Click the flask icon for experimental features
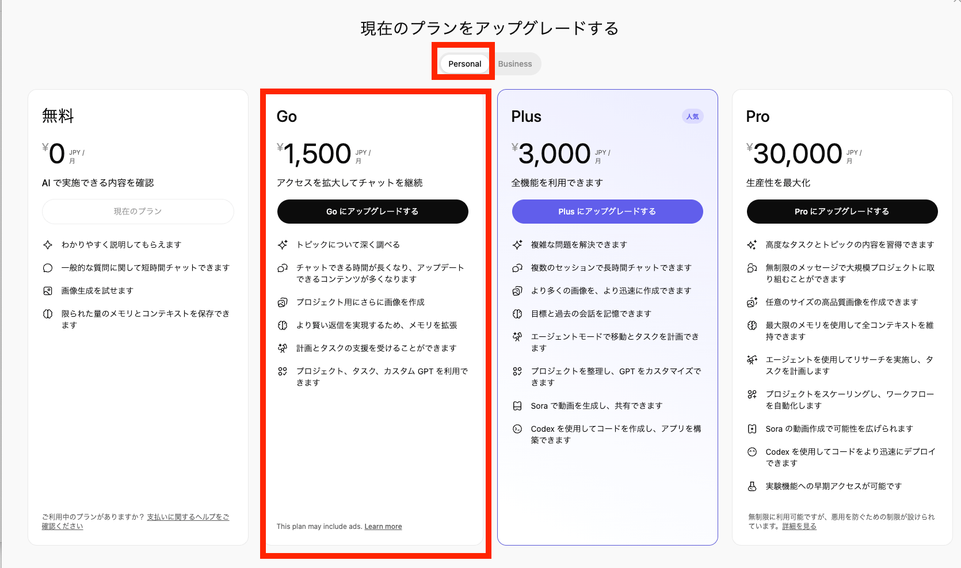 pos(752,486)
